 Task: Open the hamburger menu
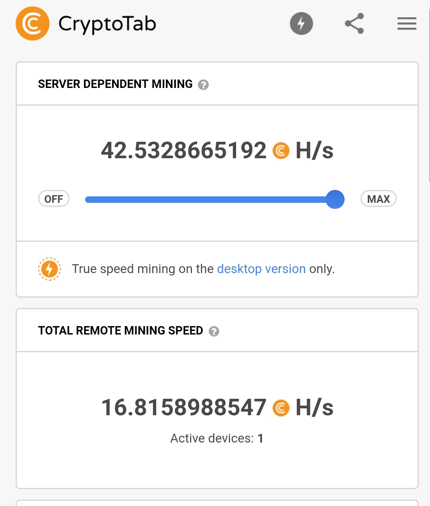[x=407, y=24]
